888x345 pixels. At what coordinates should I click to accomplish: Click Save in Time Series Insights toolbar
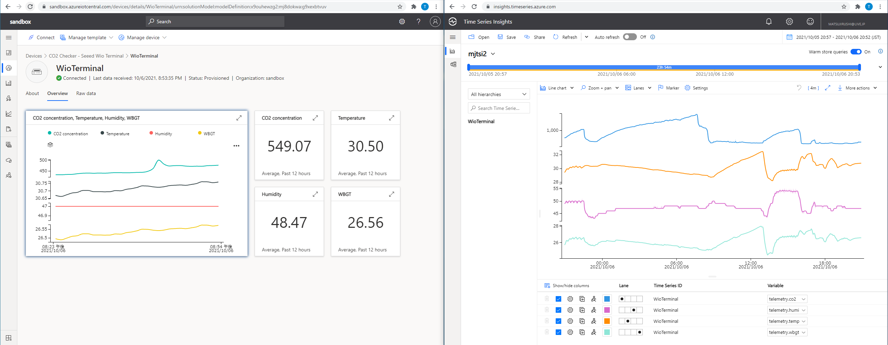[507, 37]
